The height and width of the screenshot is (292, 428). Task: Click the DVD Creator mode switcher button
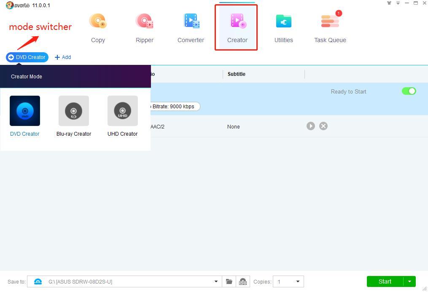tap(27, 57)
